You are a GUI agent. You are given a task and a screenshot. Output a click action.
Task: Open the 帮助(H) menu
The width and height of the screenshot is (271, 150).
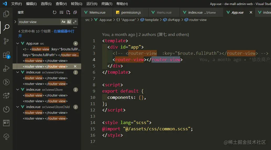[x=122, y=4]
